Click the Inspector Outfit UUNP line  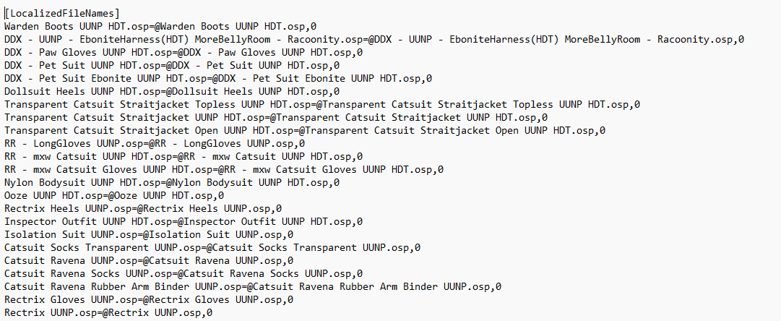click(x=184, y=221)
